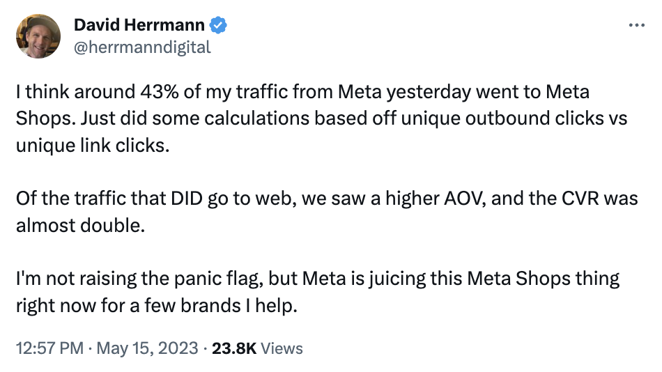662x372 pixels.
Task: Click the words "almost double."
Action: (x=81, y=226)
